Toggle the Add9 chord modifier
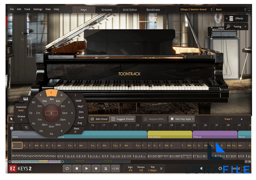This screenshot has width=256, height=180. pyautogui.click(x=78, y=101)
